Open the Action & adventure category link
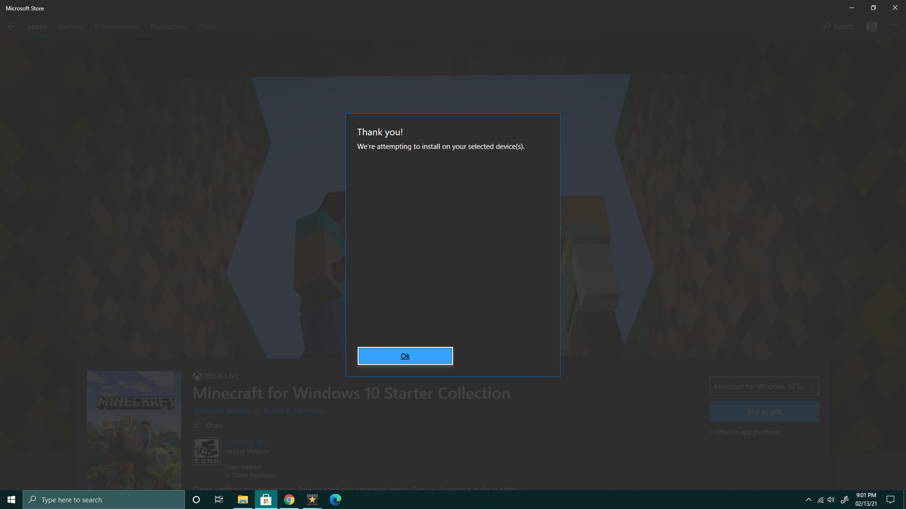The width and height of the screenshot is (906, 509). coord(294,411)
